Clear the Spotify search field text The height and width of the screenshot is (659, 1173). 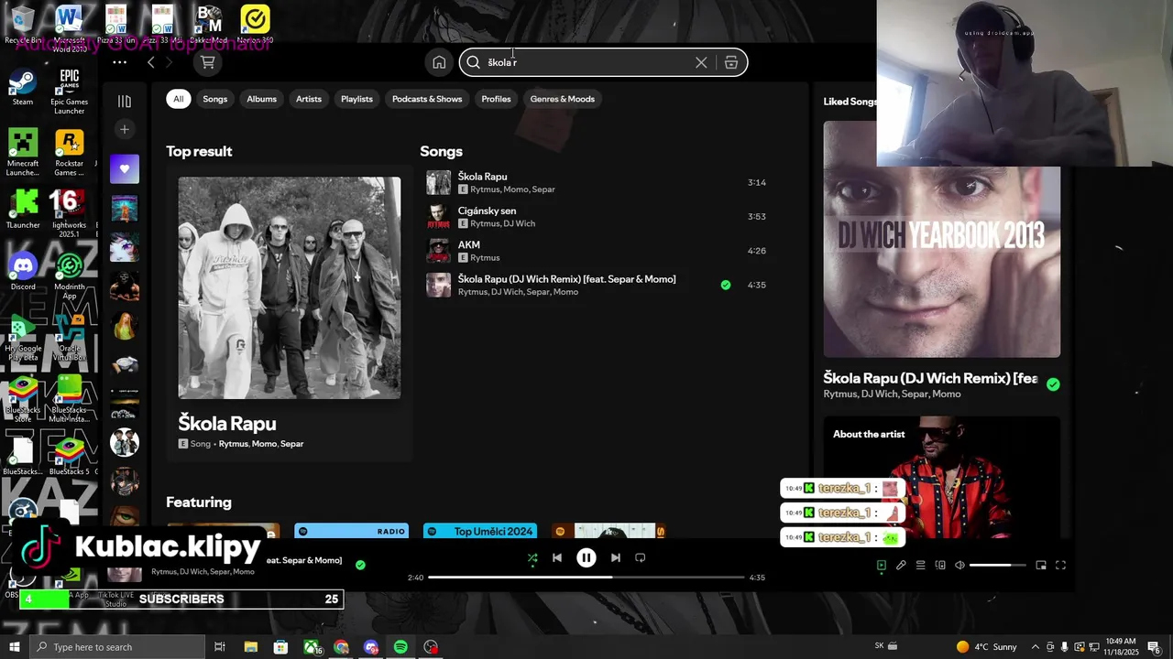pyautogui.click(x=701, y=62)
